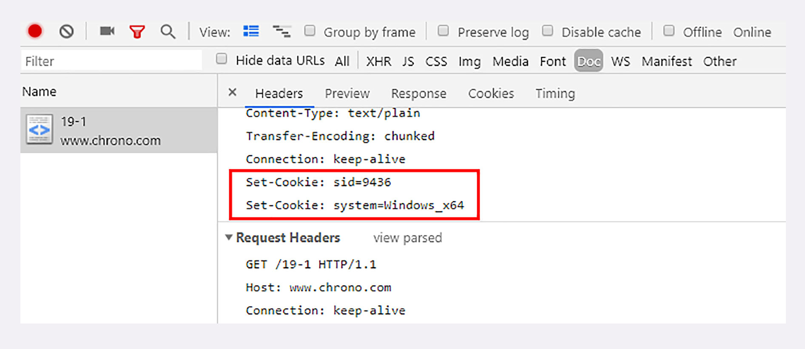
Task: Open the Online throttling dropdown
Action: click(752, 32)
